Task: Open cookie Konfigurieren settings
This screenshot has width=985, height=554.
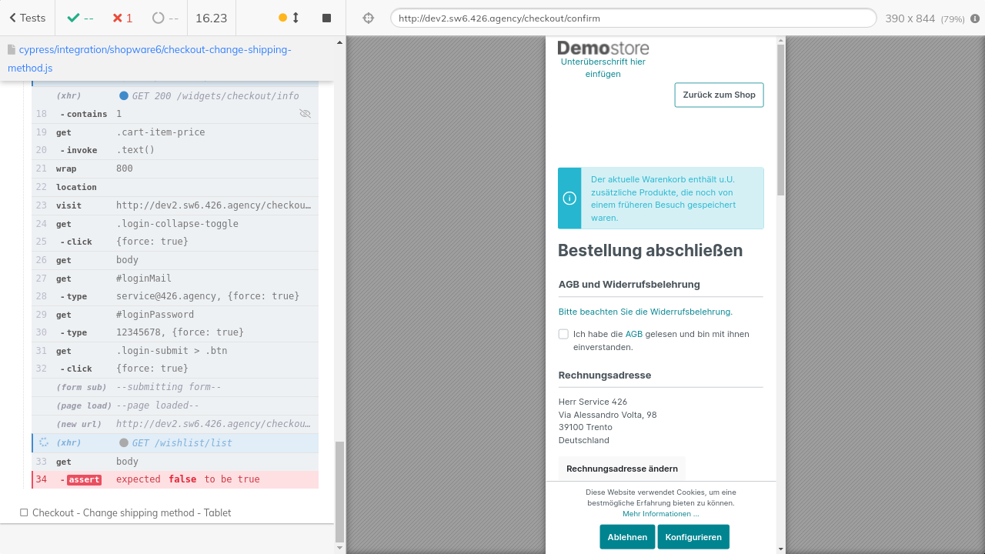Action: pos(693,537)
